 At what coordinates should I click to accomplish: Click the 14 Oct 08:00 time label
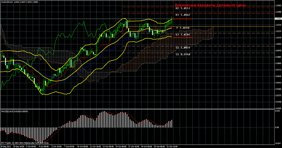tap(121, 146)
